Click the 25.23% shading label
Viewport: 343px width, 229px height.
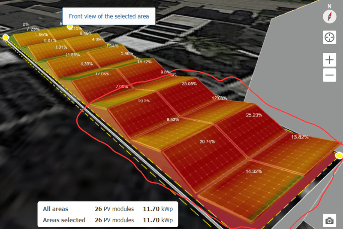[x=254, y=115]
